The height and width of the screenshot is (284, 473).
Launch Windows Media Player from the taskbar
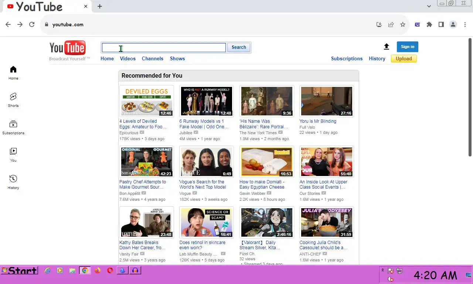click(x=60, y=271)
